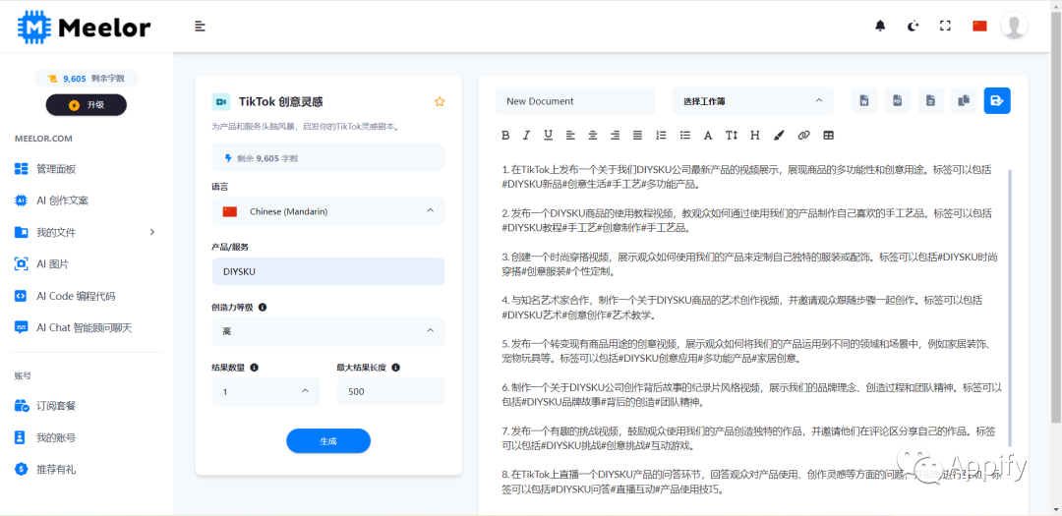The image size is (1062, 516).
Task: Click the Meelor logo
Action: [x=84, y=28]
